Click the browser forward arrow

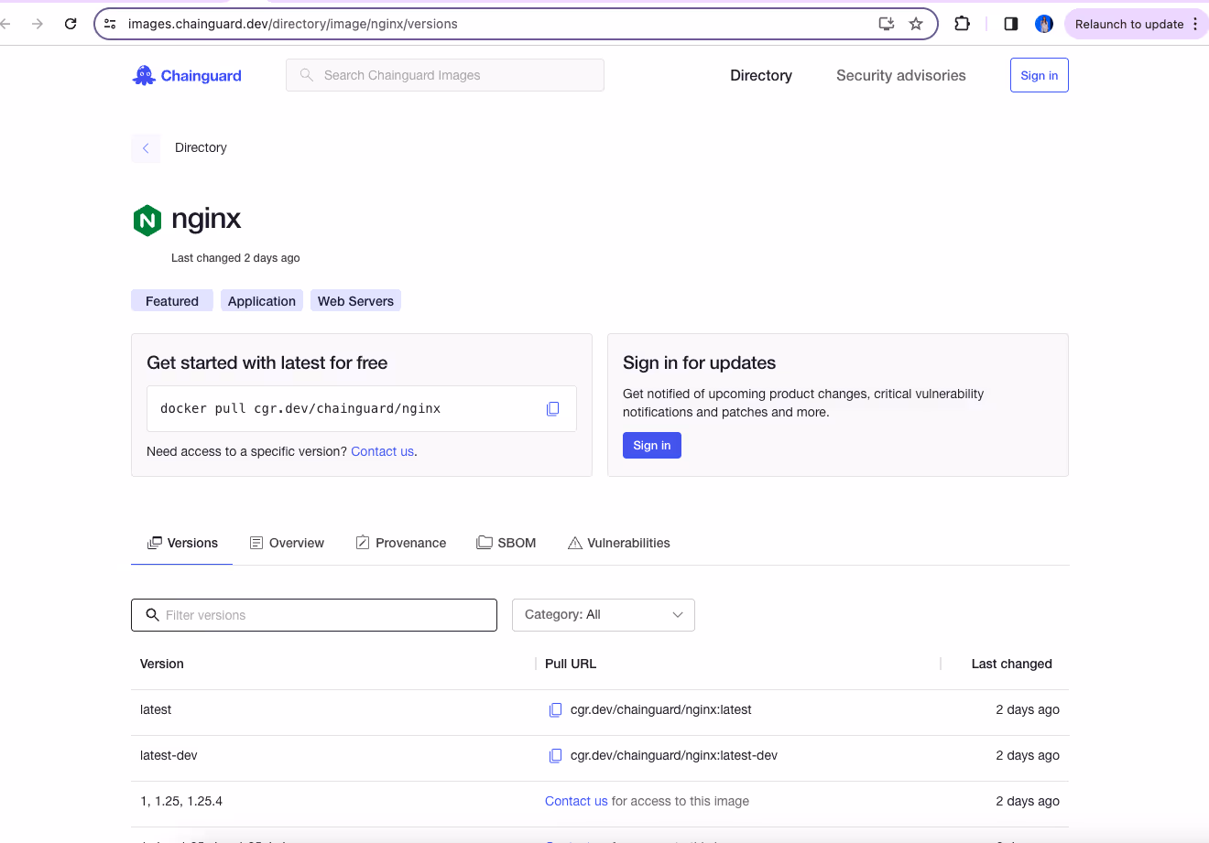(38, 24)
